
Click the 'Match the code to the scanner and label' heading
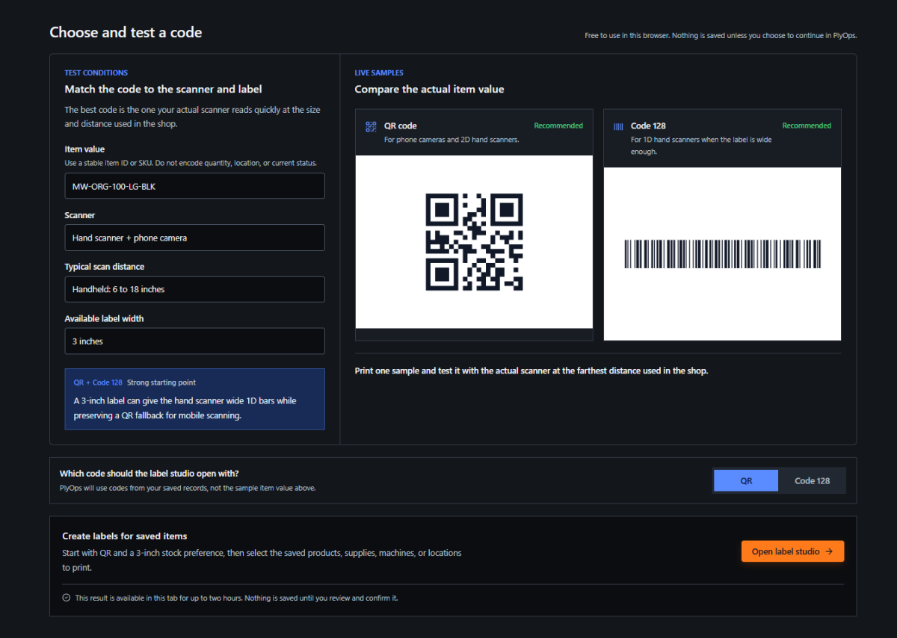click(x=163, y=89)
